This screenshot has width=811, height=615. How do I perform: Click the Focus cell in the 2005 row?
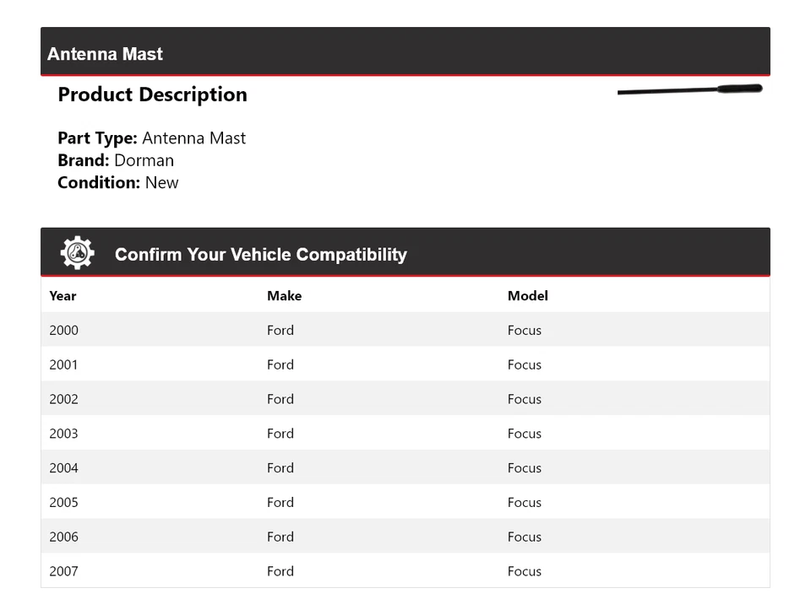[525, 503]
